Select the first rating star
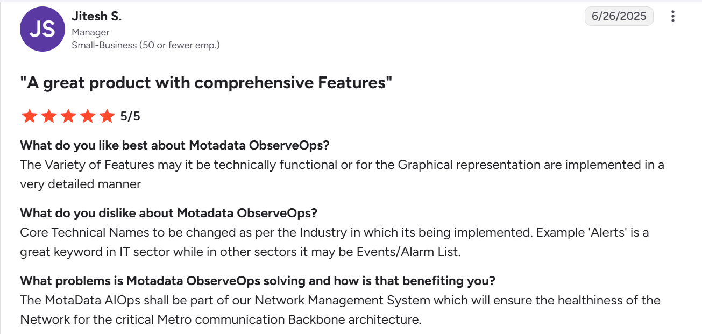702x334 pixels. coord(29,116)
